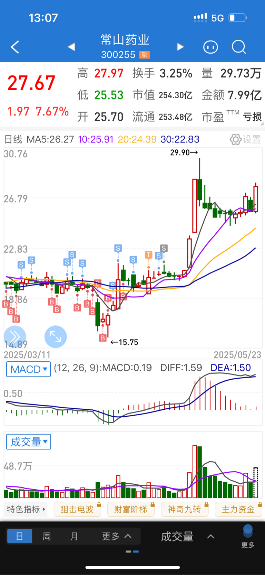Viewport: 265px width, 575px height.
Task: Open chart settings gear 设置
Action: 245,140
